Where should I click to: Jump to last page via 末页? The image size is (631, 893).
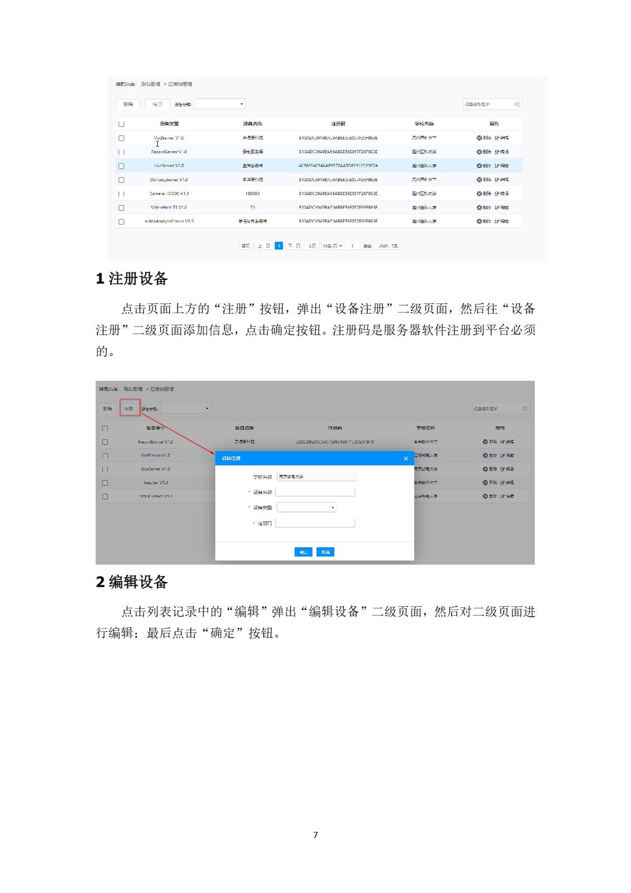point(312,246)
